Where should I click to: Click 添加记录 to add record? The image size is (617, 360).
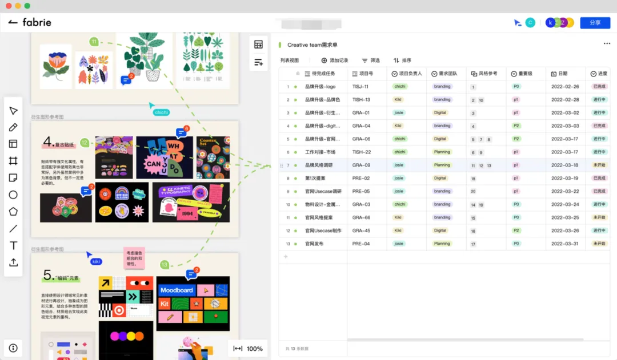click(x=335, y=60)
